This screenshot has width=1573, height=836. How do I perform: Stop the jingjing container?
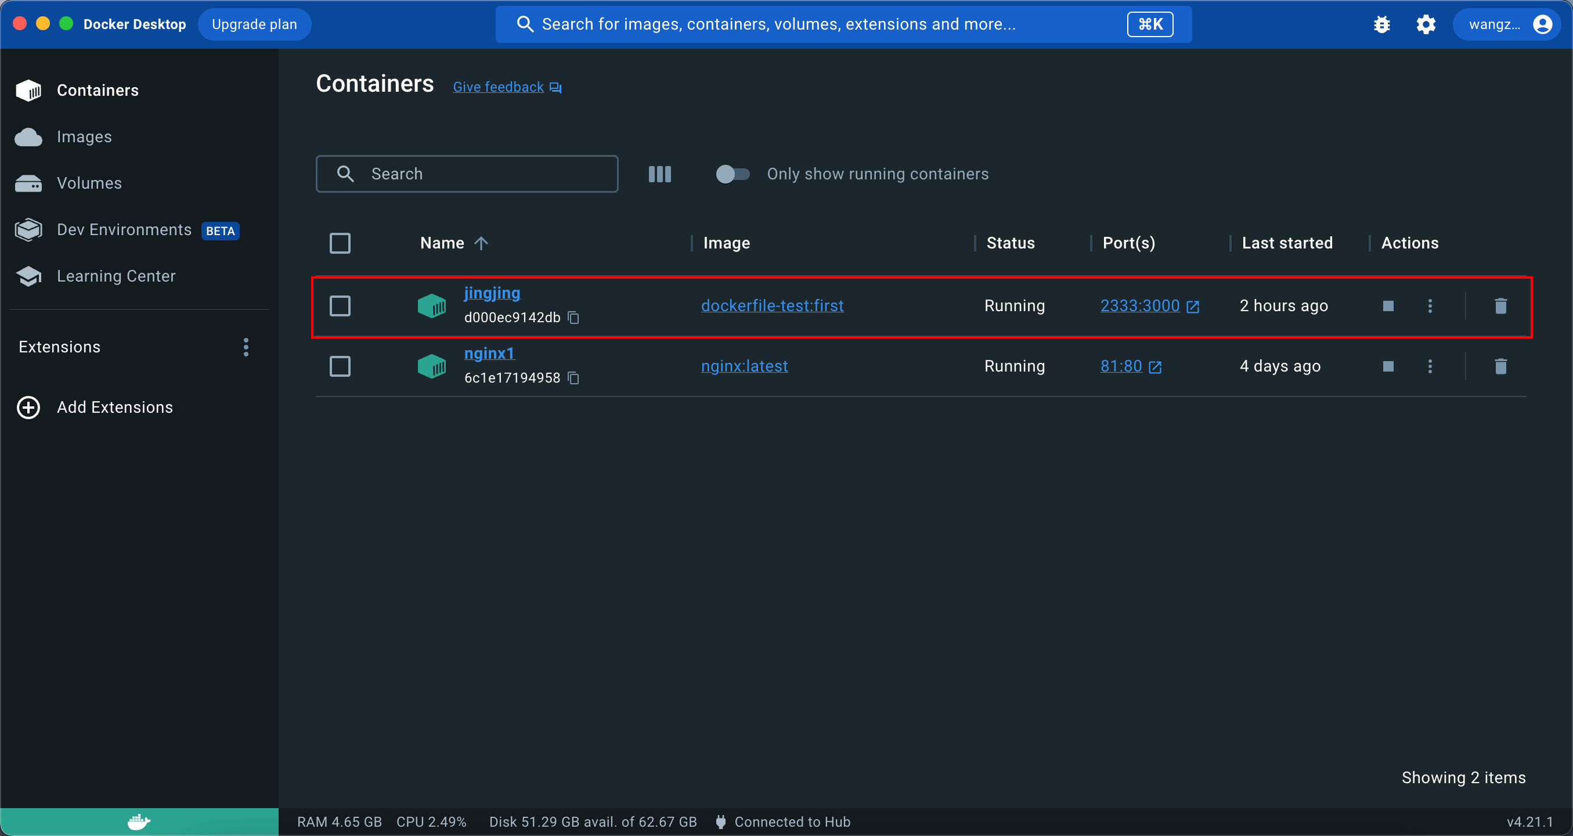coord(1388,305)
